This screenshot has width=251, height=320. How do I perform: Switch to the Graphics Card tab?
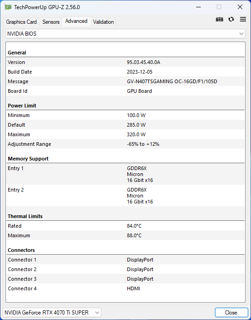(21, 22)
